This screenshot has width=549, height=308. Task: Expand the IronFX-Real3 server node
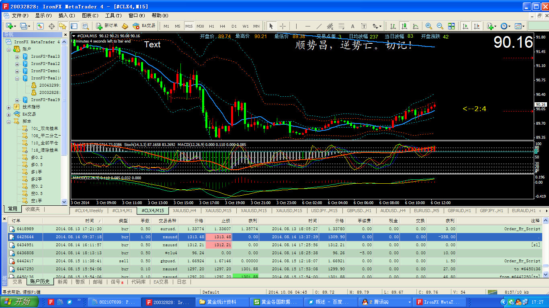pyautogui.click(x=17, y=57)
